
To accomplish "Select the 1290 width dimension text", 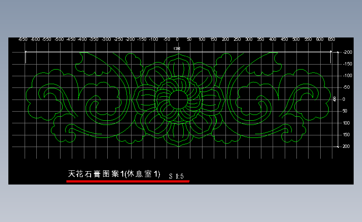I will pyautogui.click(x=177, y=49).
